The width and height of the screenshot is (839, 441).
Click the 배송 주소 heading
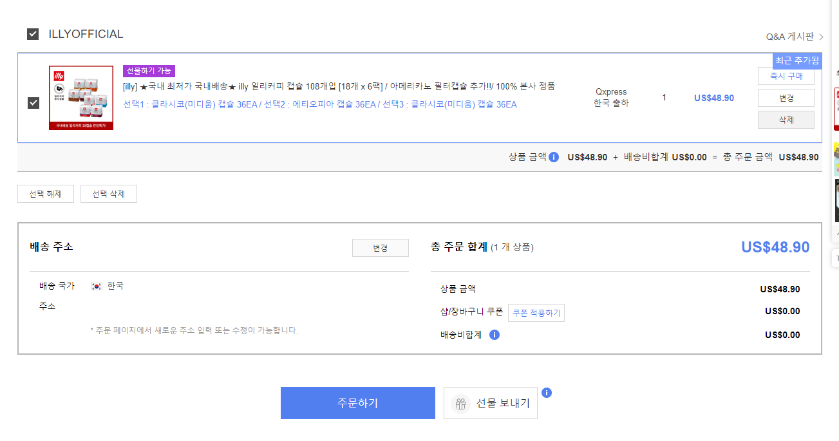[52, 247]
